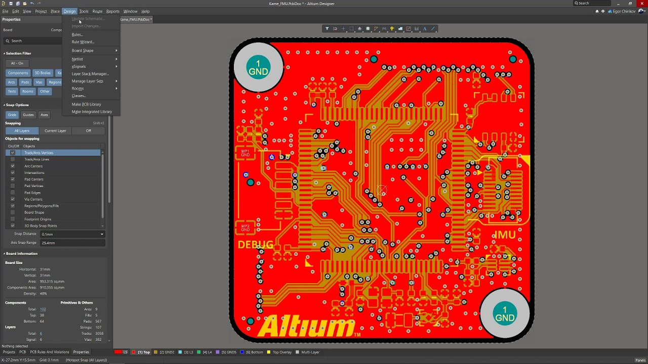Select the place component chip icon
648x364 pixels.
pos(368,29)
